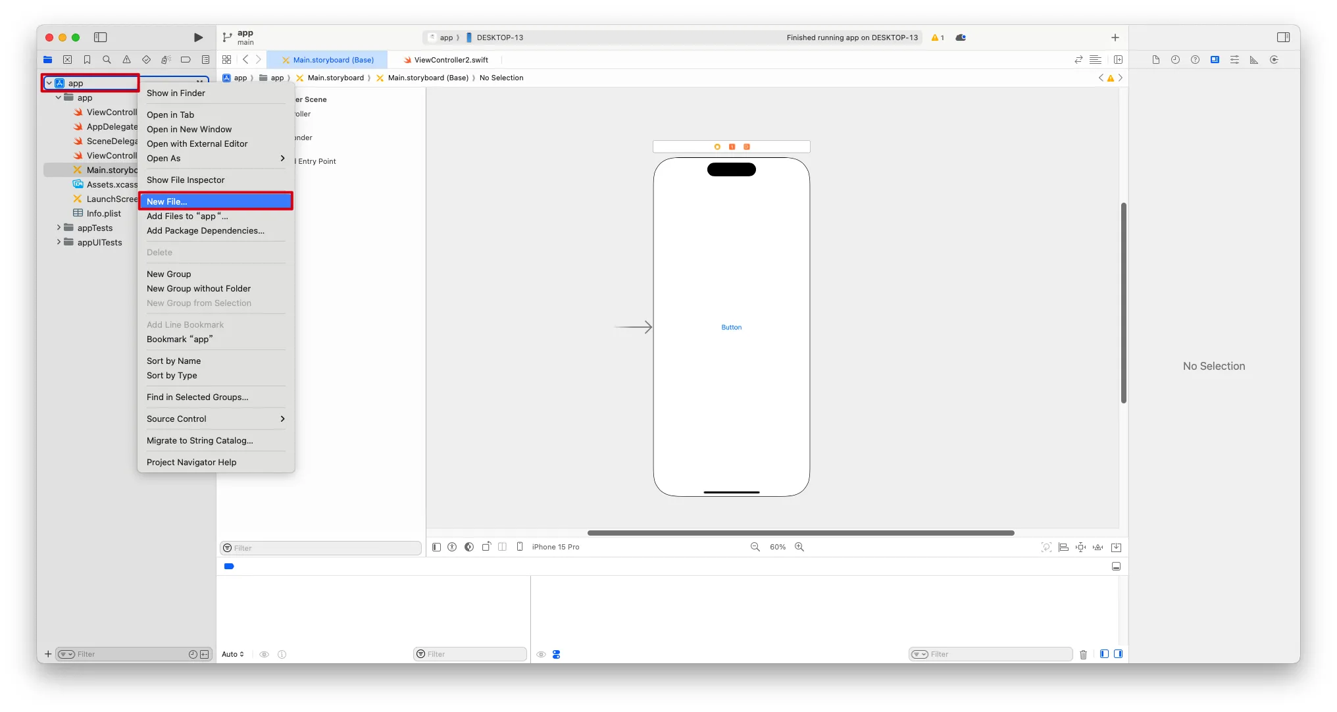The width and height of the screenshot is (1337, 712).
Task: Toggle the inspectors panel visibility
Action: 1283,38
